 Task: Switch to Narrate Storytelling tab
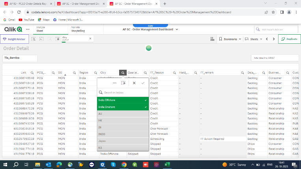pos(79,29)
